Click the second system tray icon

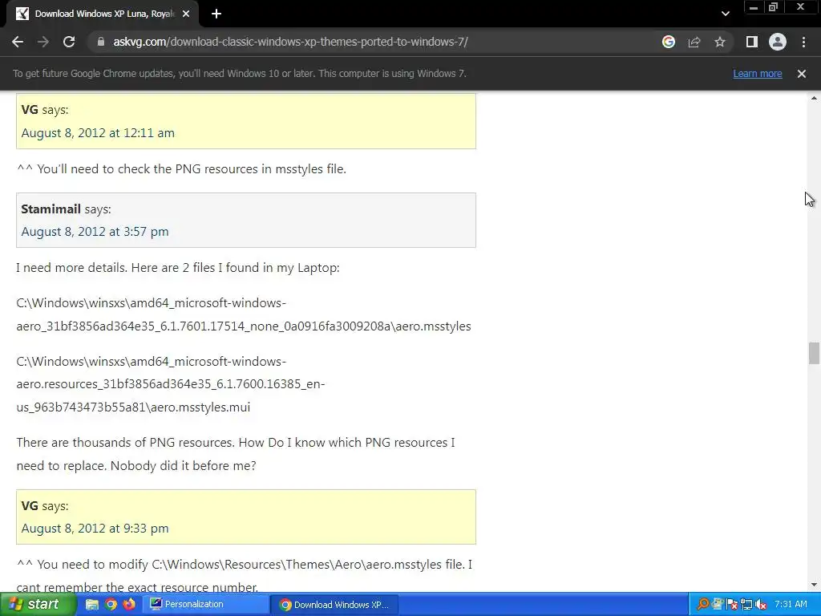718,605
